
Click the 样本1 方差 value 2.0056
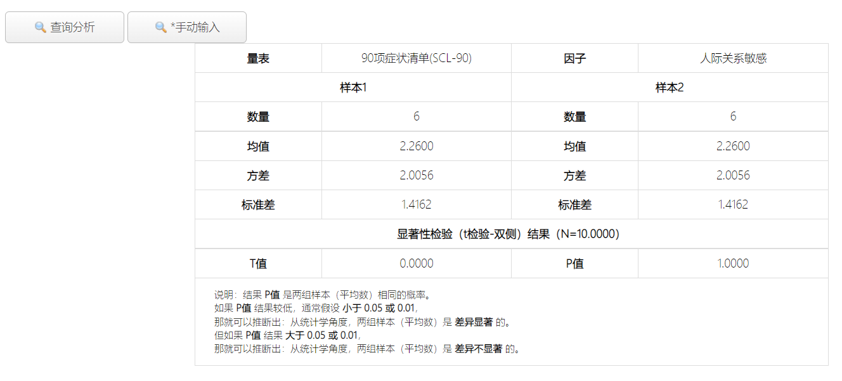416,176
